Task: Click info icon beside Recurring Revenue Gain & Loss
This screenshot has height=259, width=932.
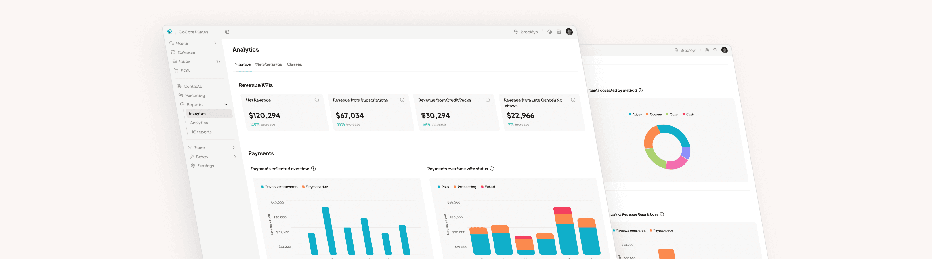Action: (662, 214)
